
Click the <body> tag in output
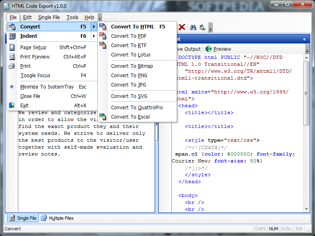(188, 195)
